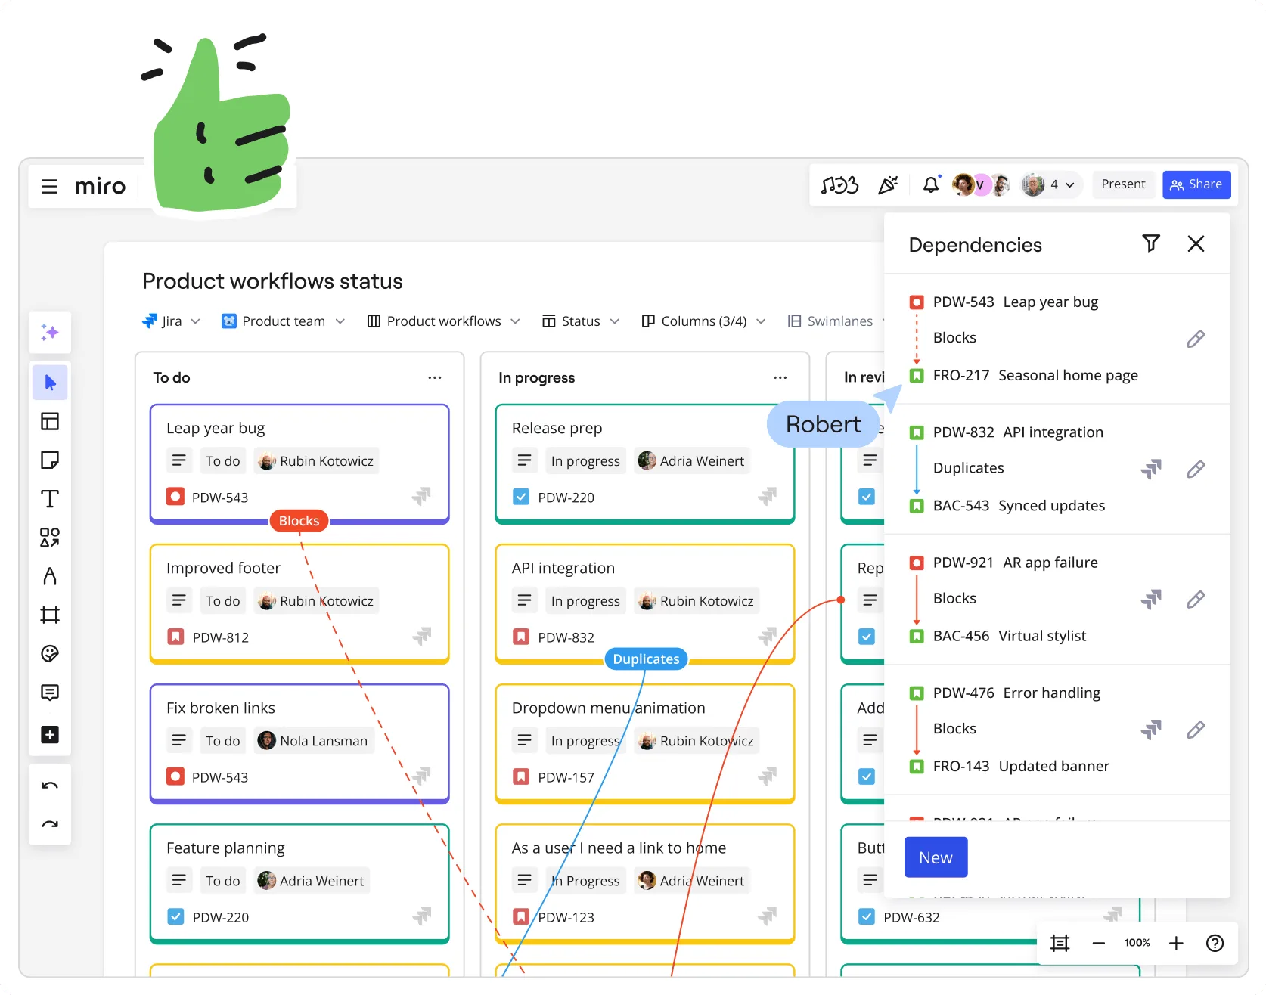Open more apps plus tool
The image size is (1266, 995).
(50, 734)
